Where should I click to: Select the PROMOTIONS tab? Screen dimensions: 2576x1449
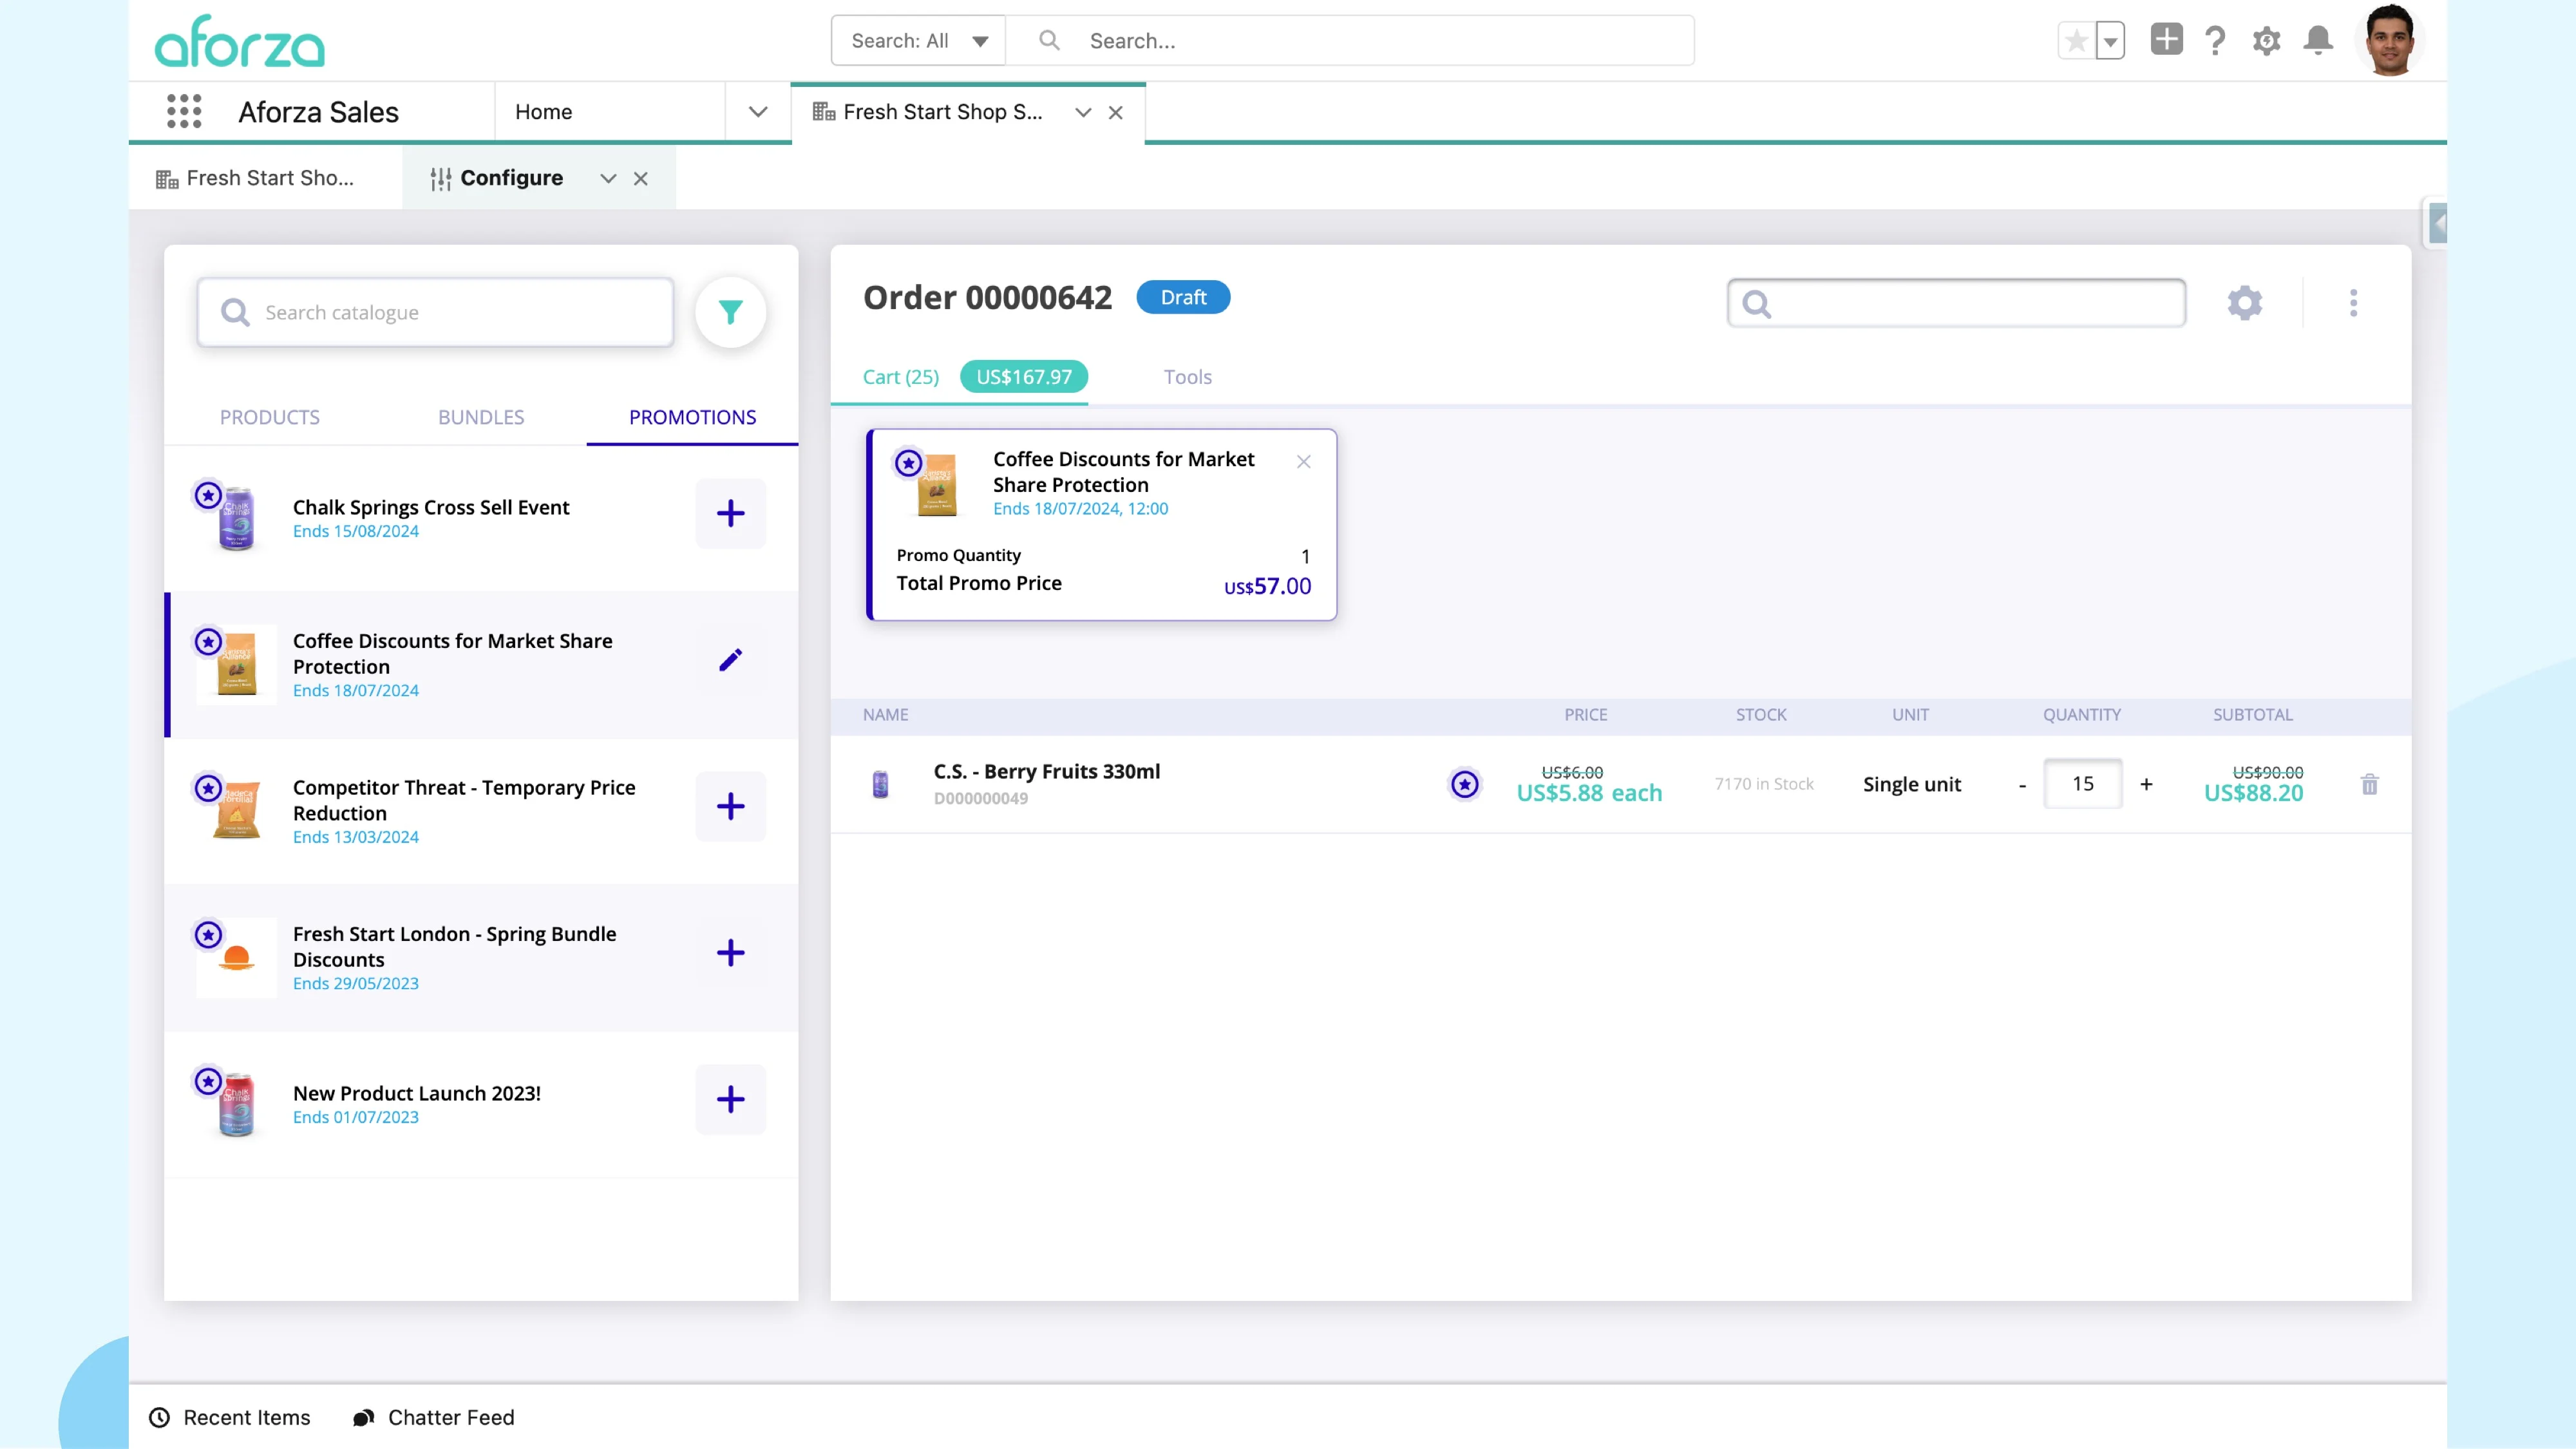click(x=692, y=417)
